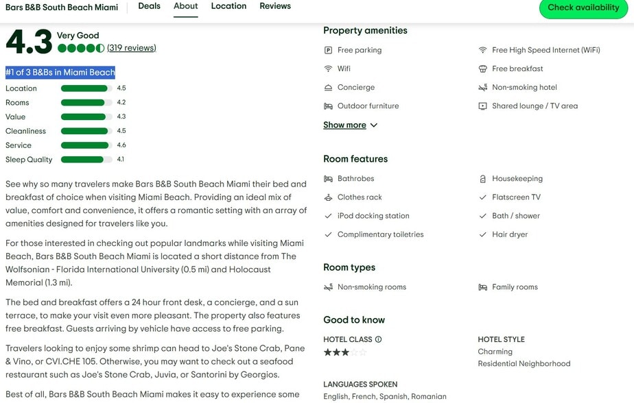Click the Shared lounge TV icon
Screen dimensions: 634x403
pos(482,106)
